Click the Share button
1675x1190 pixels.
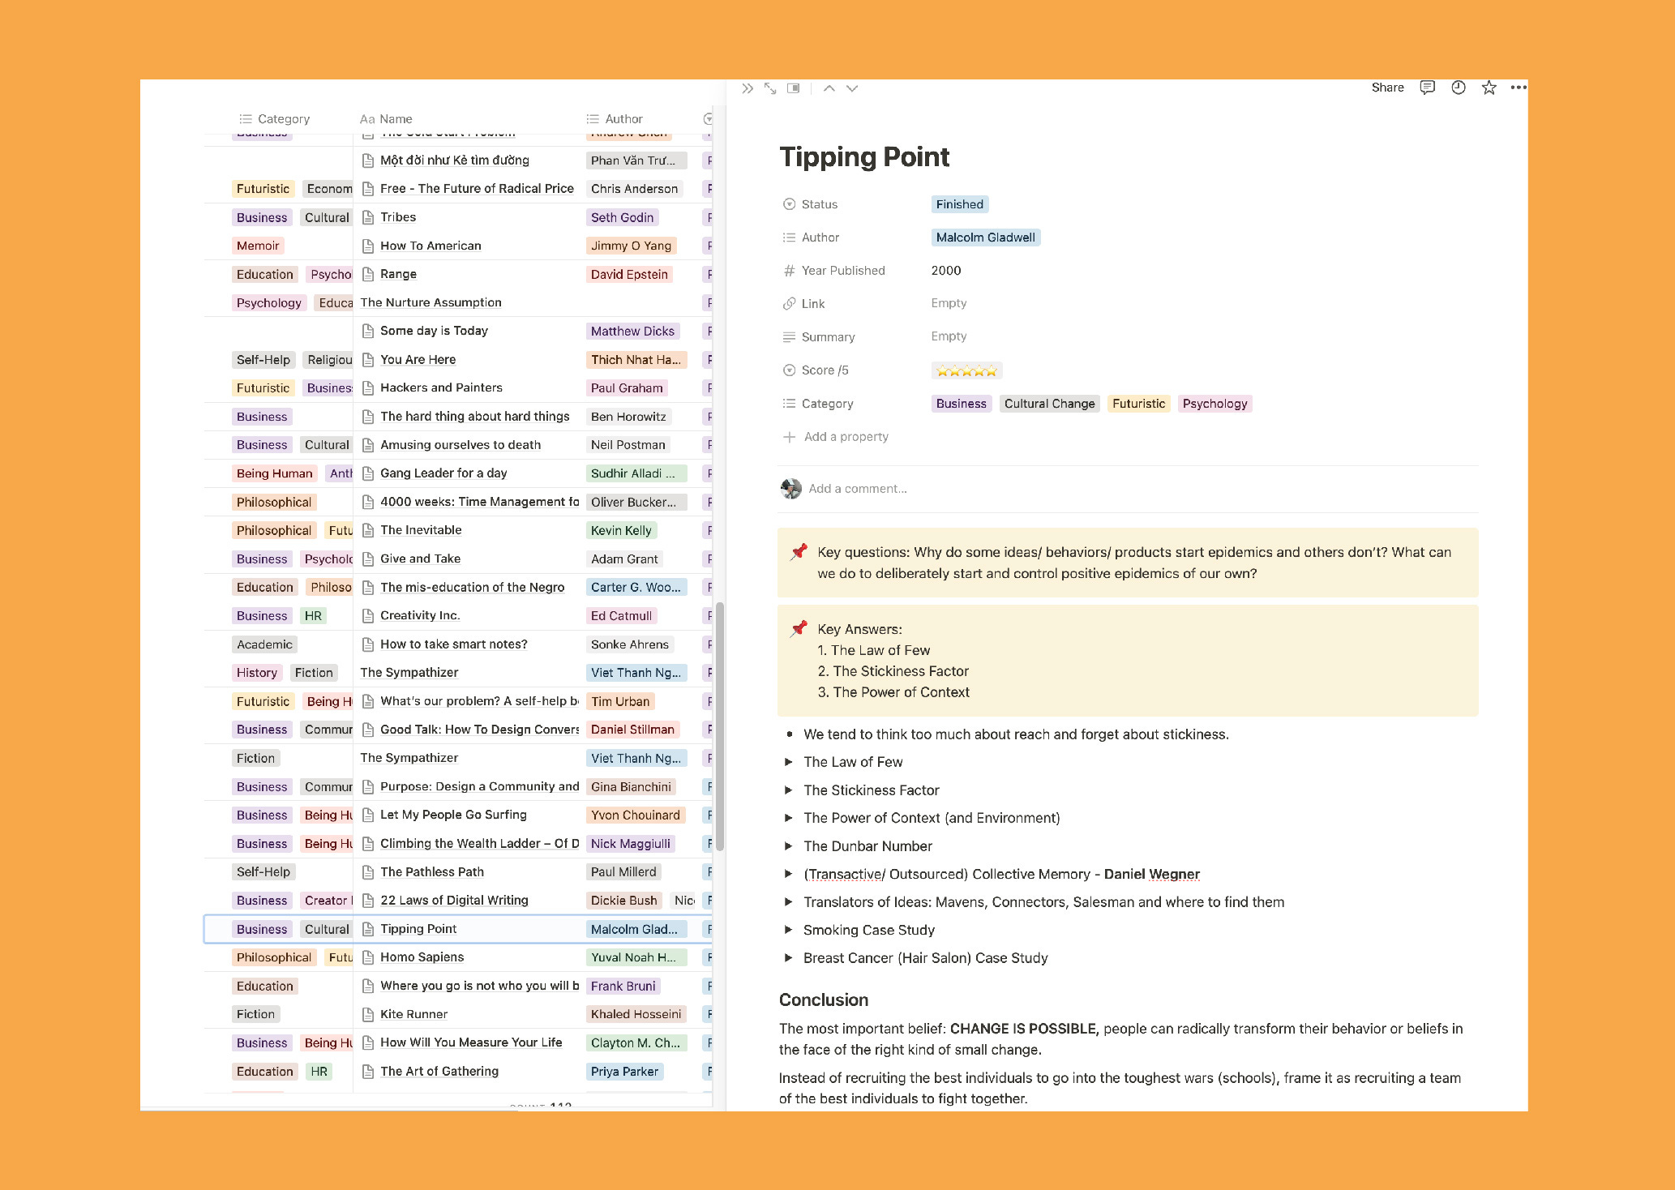1387,88
